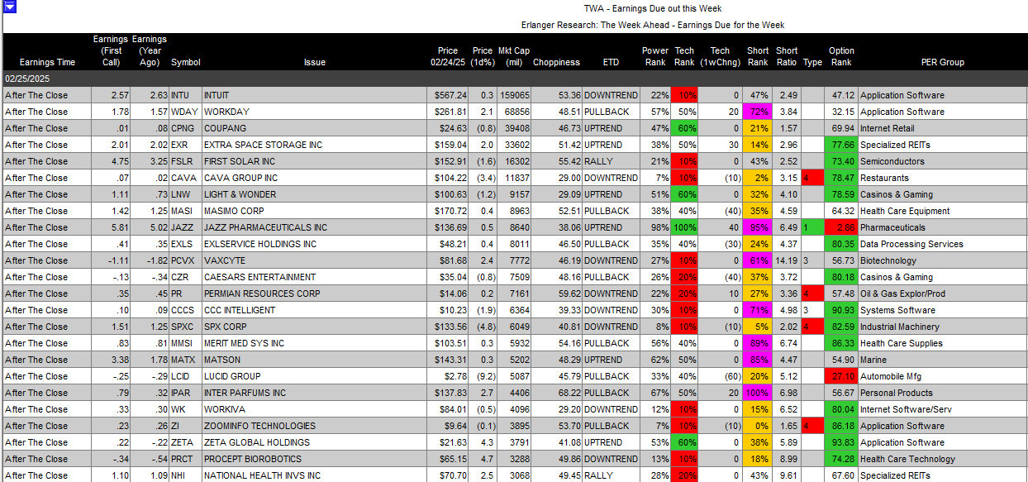Select the PCVX symbol cell
1028x482 pixels.
point(185,260)
